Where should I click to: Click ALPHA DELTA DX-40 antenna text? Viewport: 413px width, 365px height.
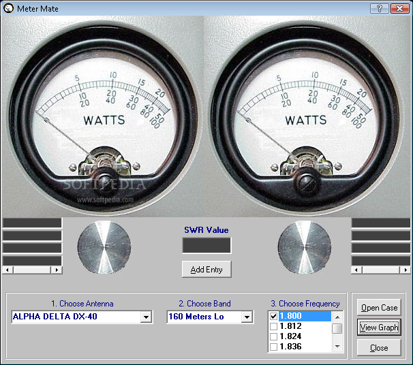tap(55, 317)
